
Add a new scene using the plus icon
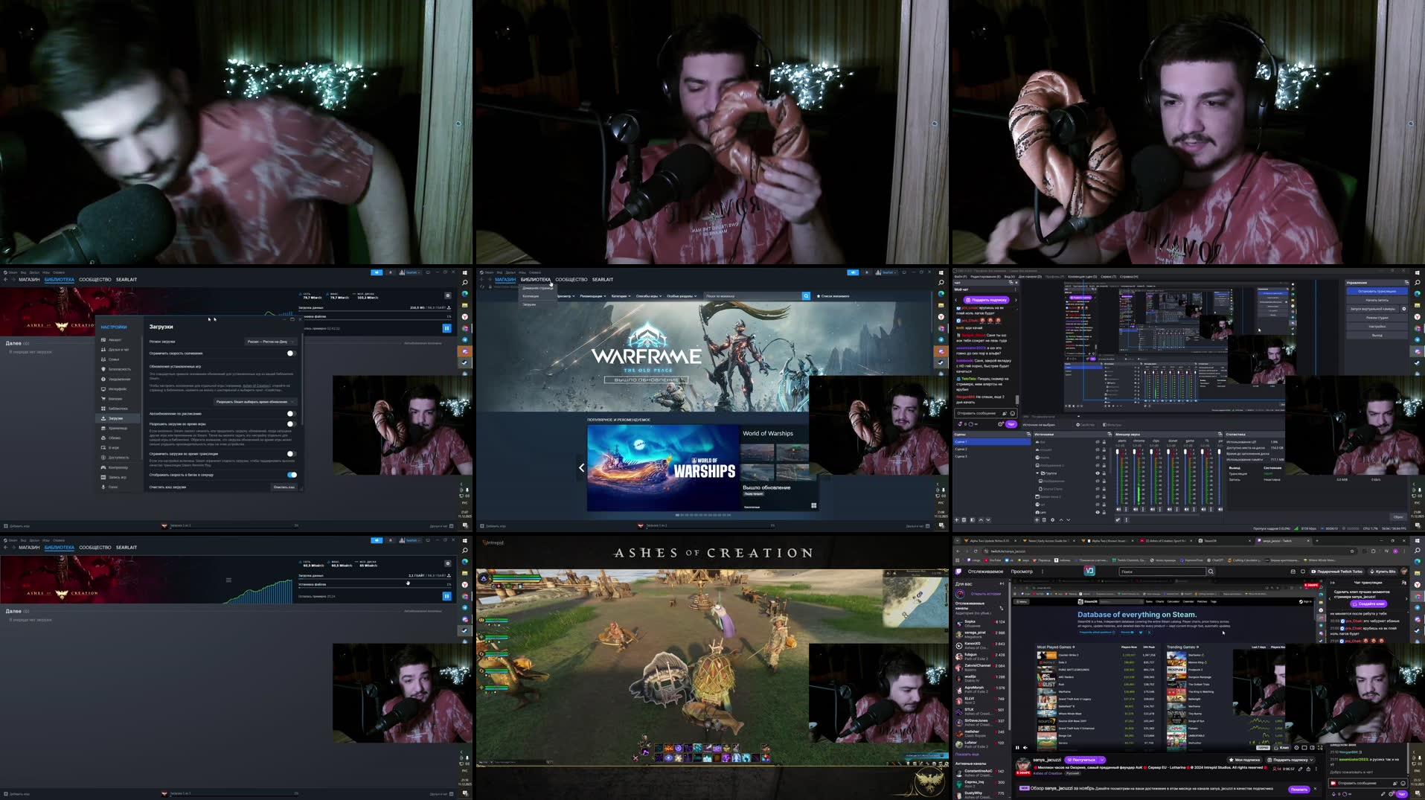pos(956,519)
